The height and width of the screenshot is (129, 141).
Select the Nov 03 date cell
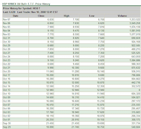[x=16, y=34]
